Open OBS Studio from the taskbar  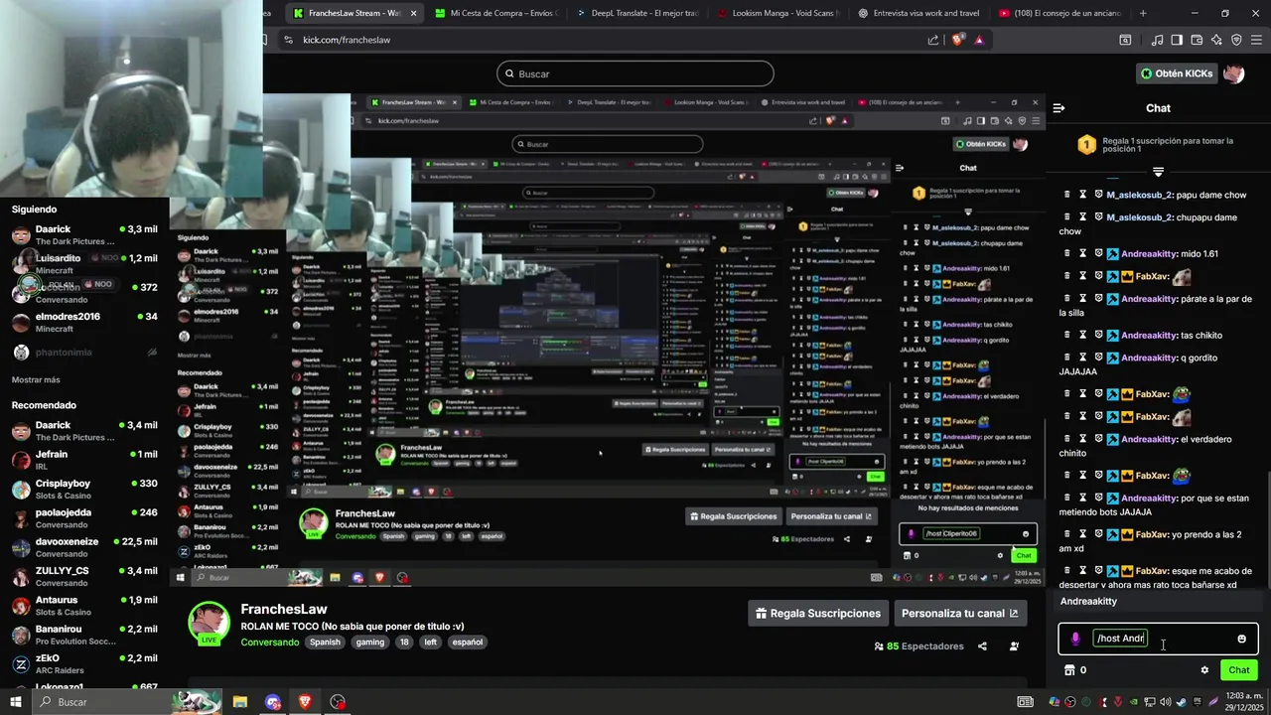(338, 702)
